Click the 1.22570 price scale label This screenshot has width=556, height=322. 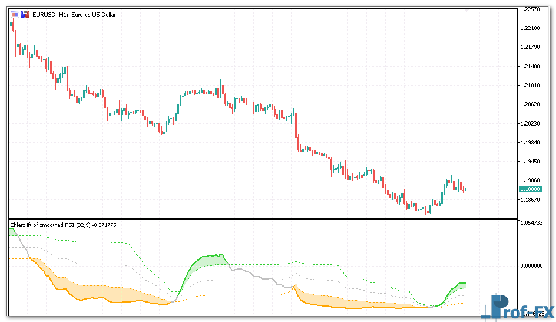(x=529, y=9)
